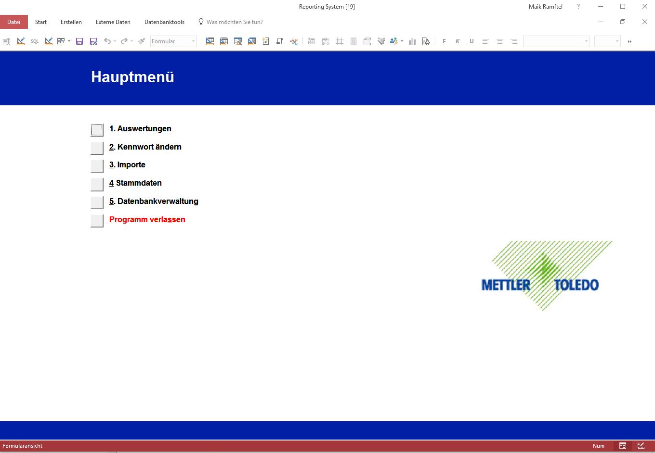Screen dimensions: 655x453
Task: Align text left
Action: 486,41
